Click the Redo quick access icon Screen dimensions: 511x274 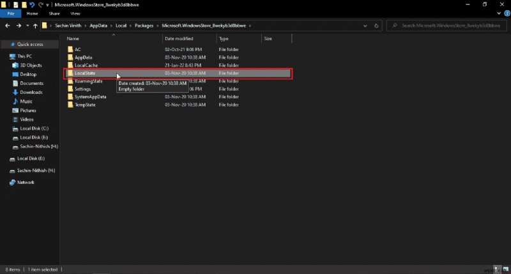tap(40, 4)
